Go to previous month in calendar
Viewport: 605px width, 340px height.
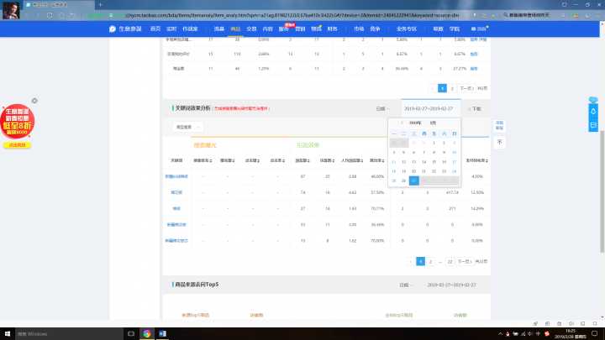tap(402, 123)
